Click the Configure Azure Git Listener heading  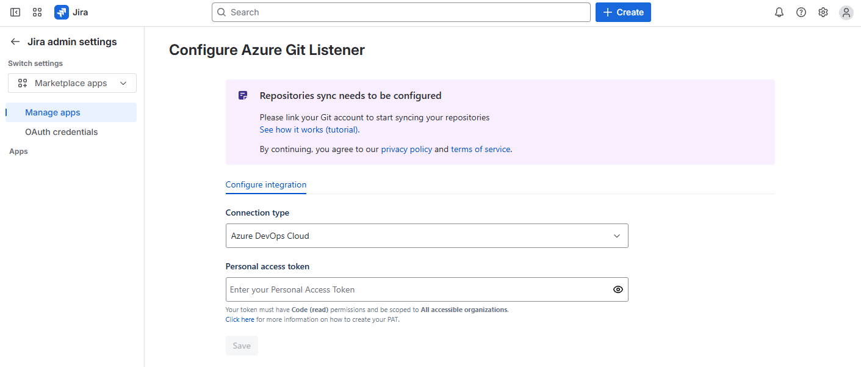(267, 50)
